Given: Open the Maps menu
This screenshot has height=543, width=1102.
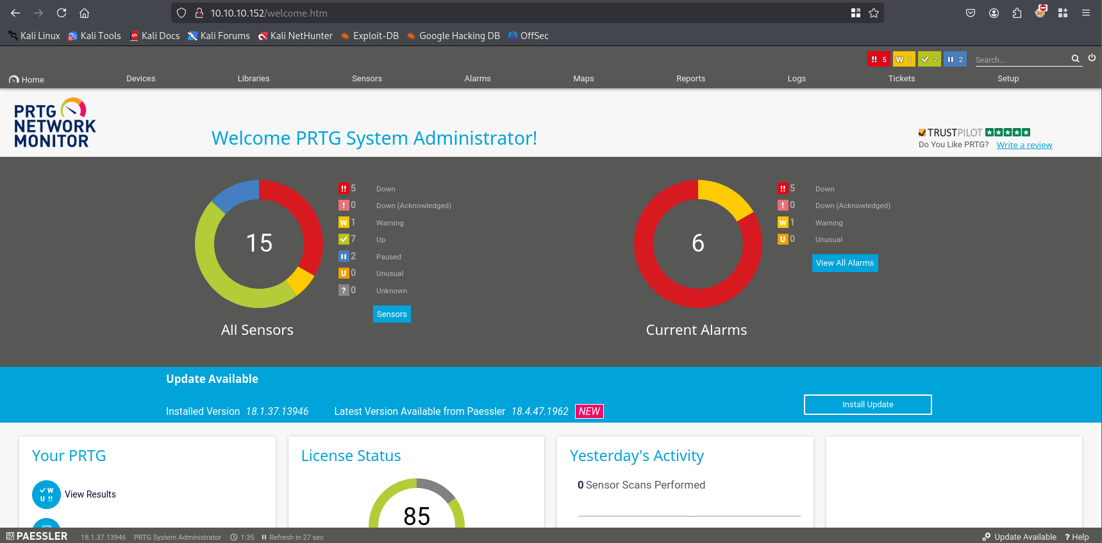Looking at the screenshot, I should tap(583, 78).
